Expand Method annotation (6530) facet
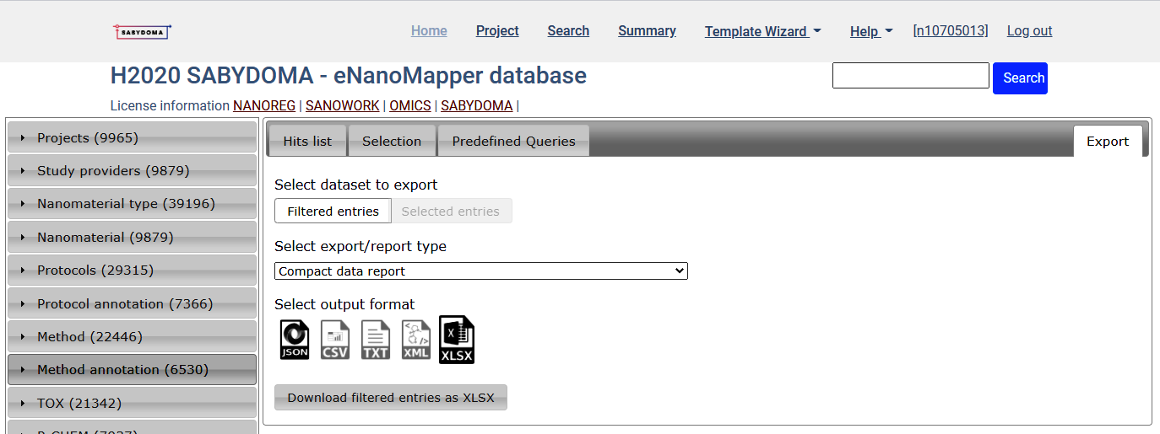This screenshot has width=1160, height=434. (132, 370)
